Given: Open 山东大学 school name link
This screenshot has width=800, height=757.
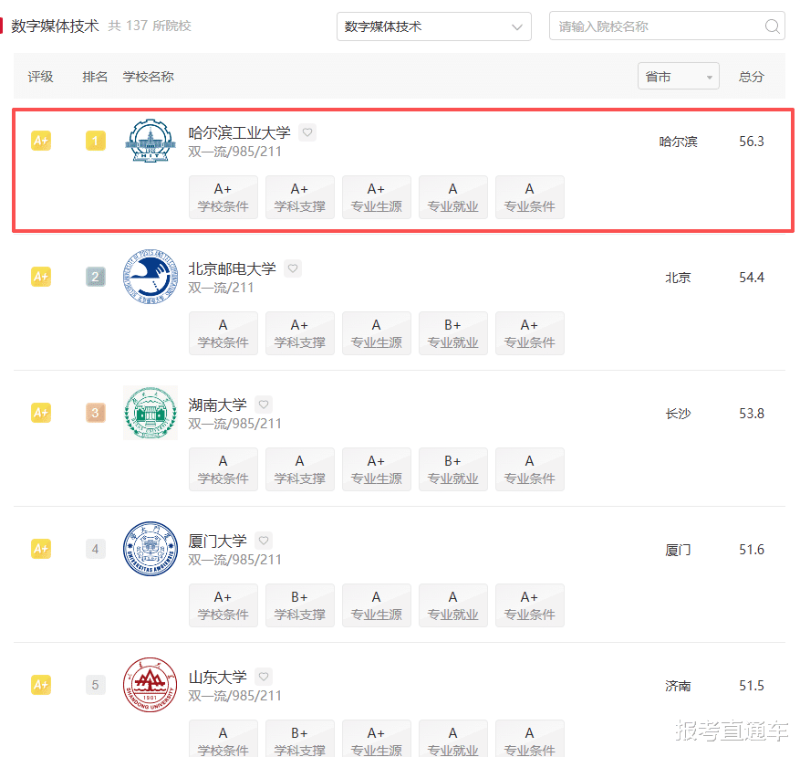Looking at the screenshot, I should (217, 677).
